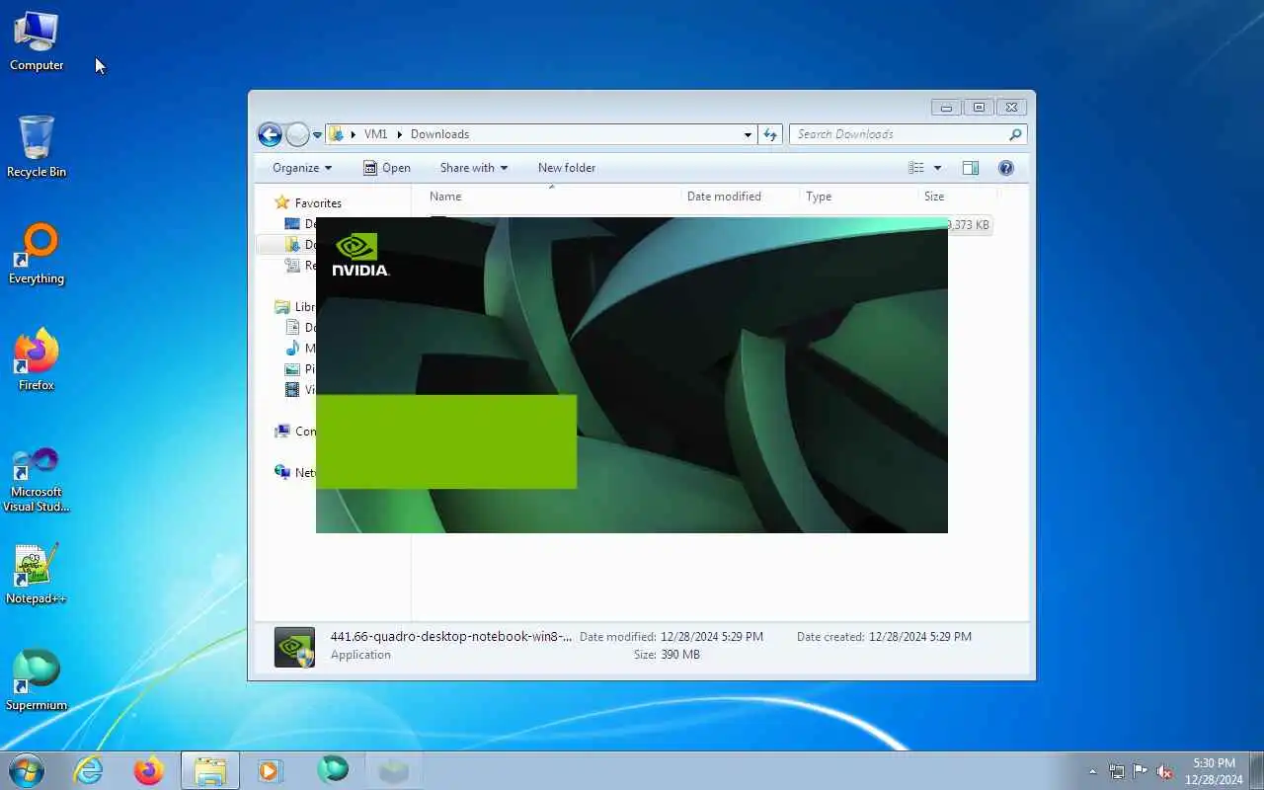1264x790 pixels.
Task: Click the NVIDIA logo on splash screen
Action: click(x=359, y=255)
